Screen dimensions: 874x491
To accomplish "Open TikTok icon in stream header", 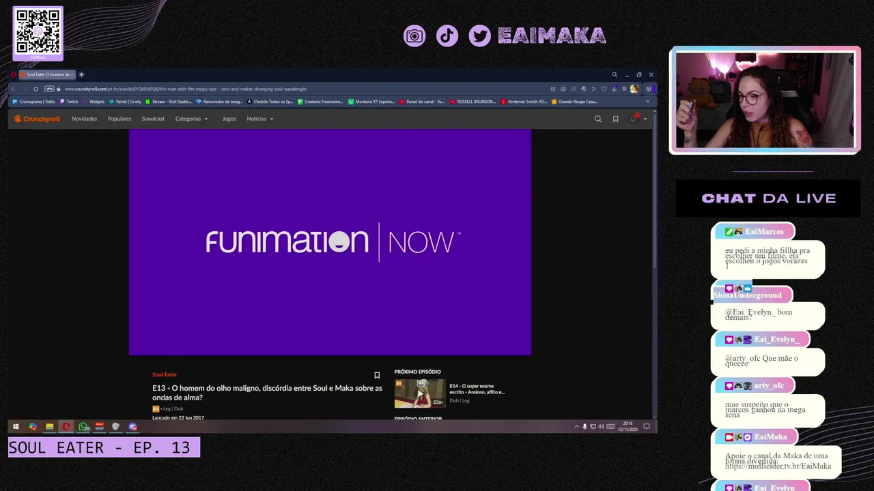I will [447, 36].
